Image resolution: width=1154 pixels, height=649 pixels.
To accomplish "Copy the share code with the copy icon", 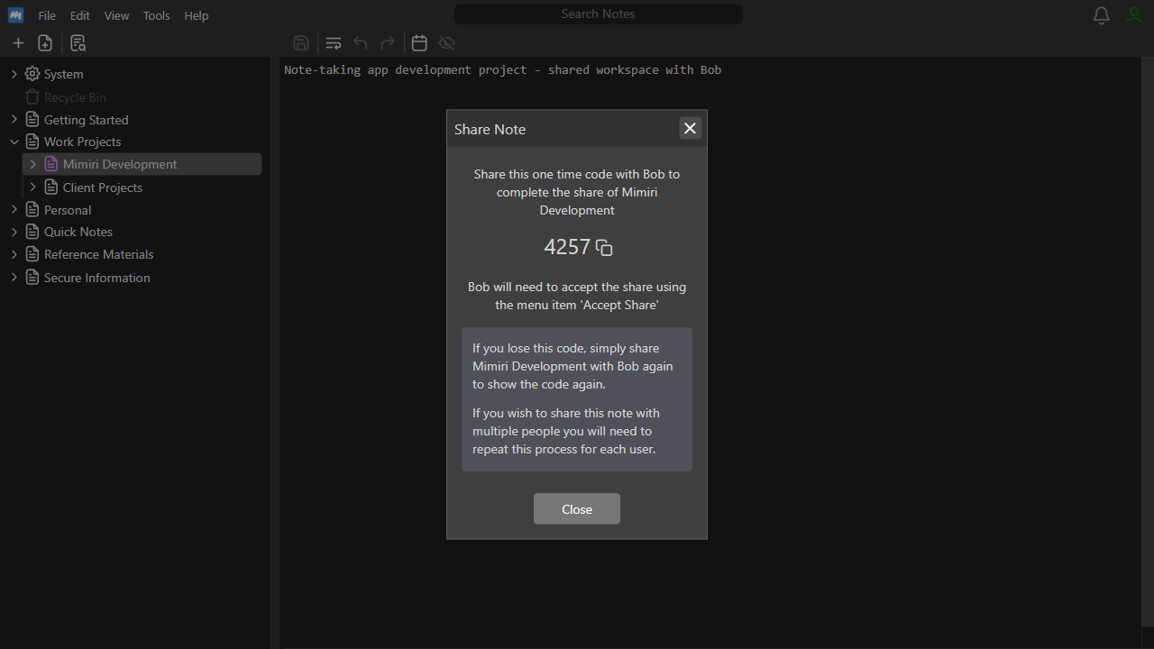I will tap(604, 248).
